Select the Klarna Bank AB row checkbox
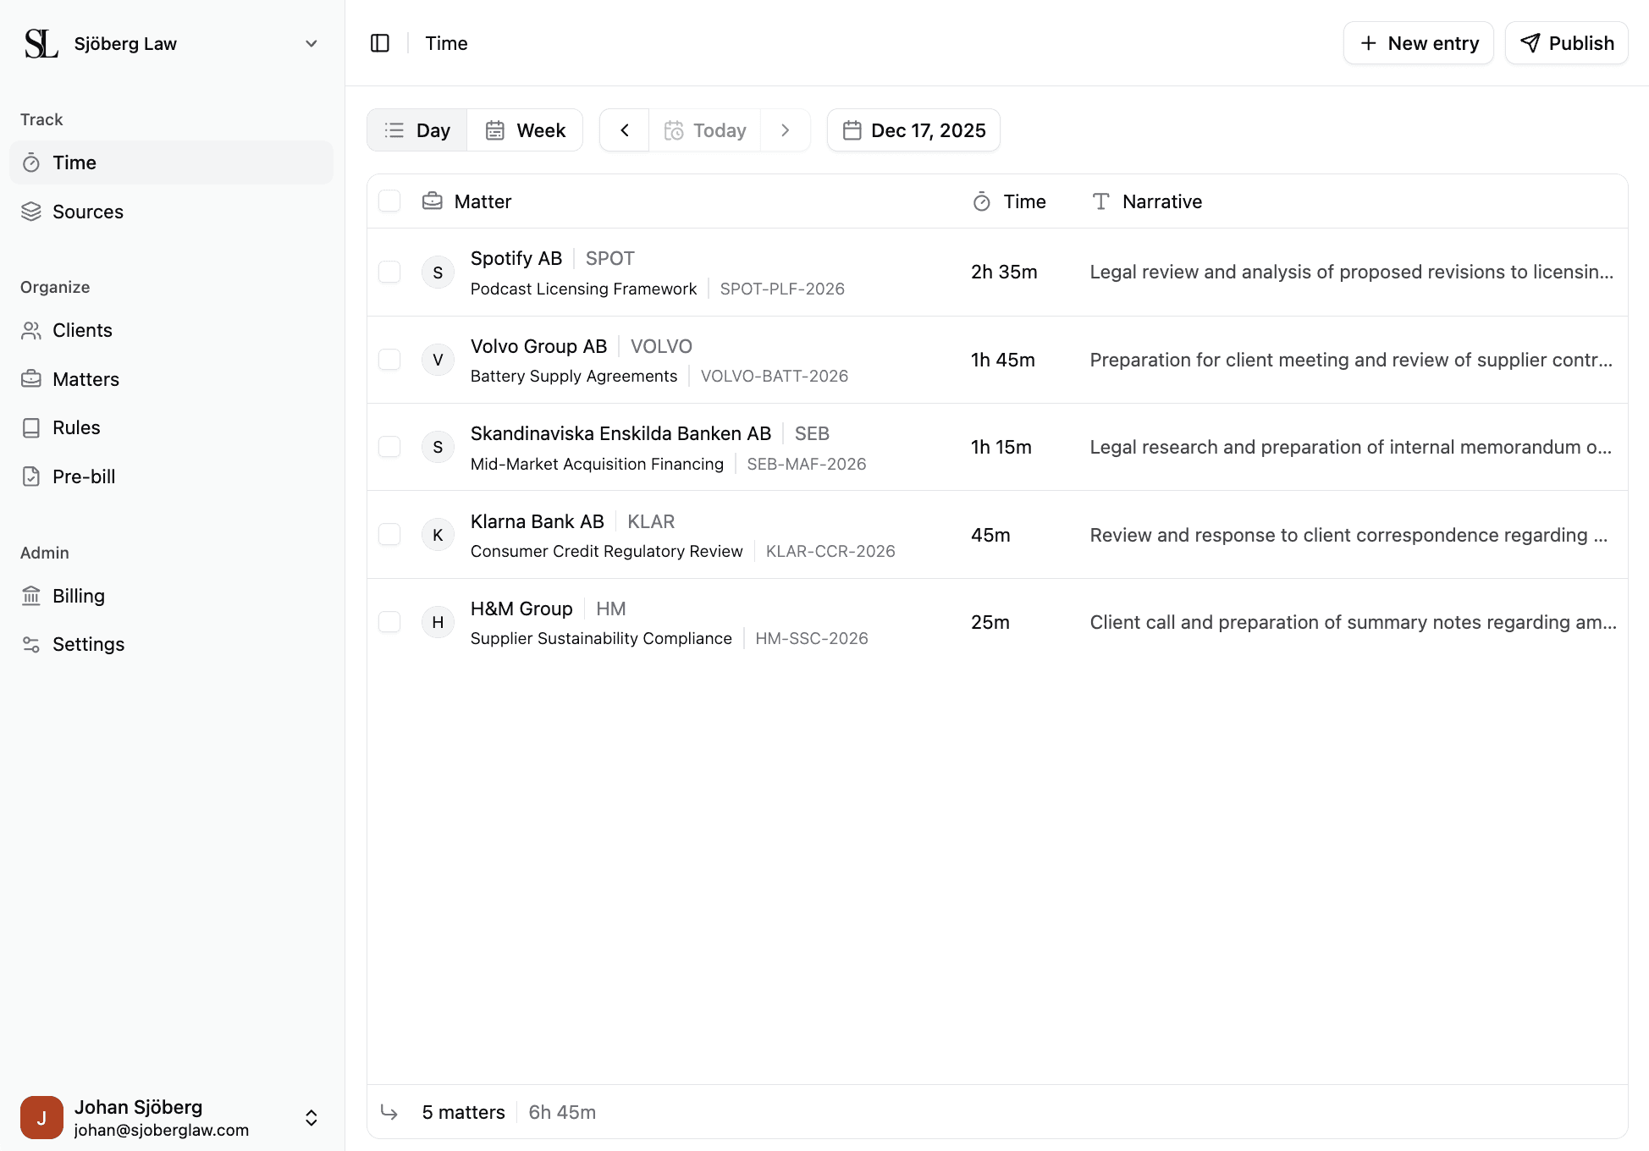 point(389,535)
